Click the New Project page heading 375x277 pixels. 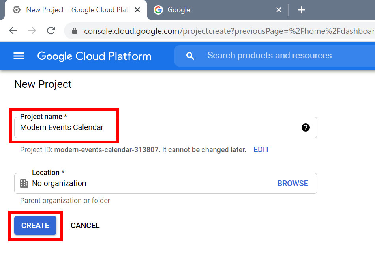pyautogui.click(x=43, y=84)
